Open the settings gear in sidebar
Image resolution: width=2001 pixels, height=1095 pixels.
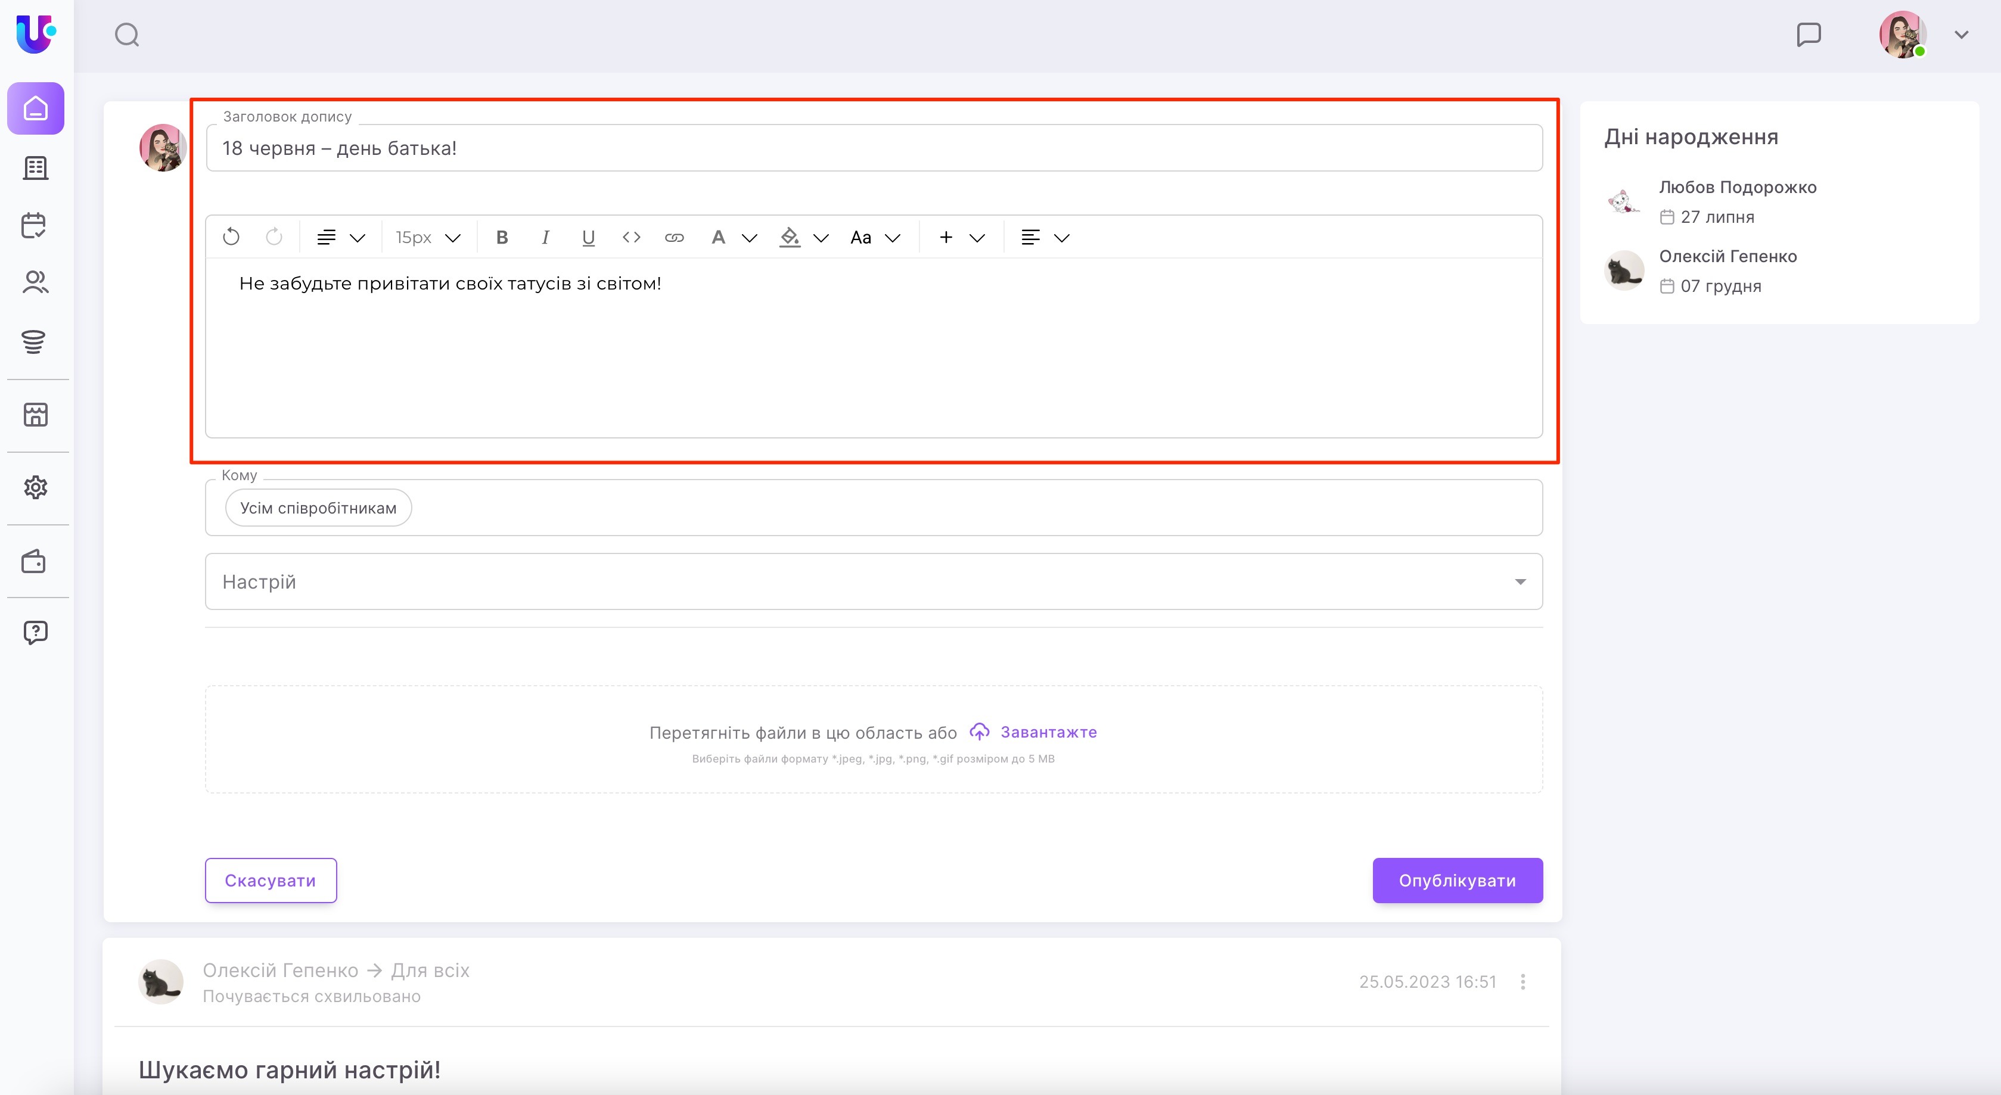coord(35,487)
